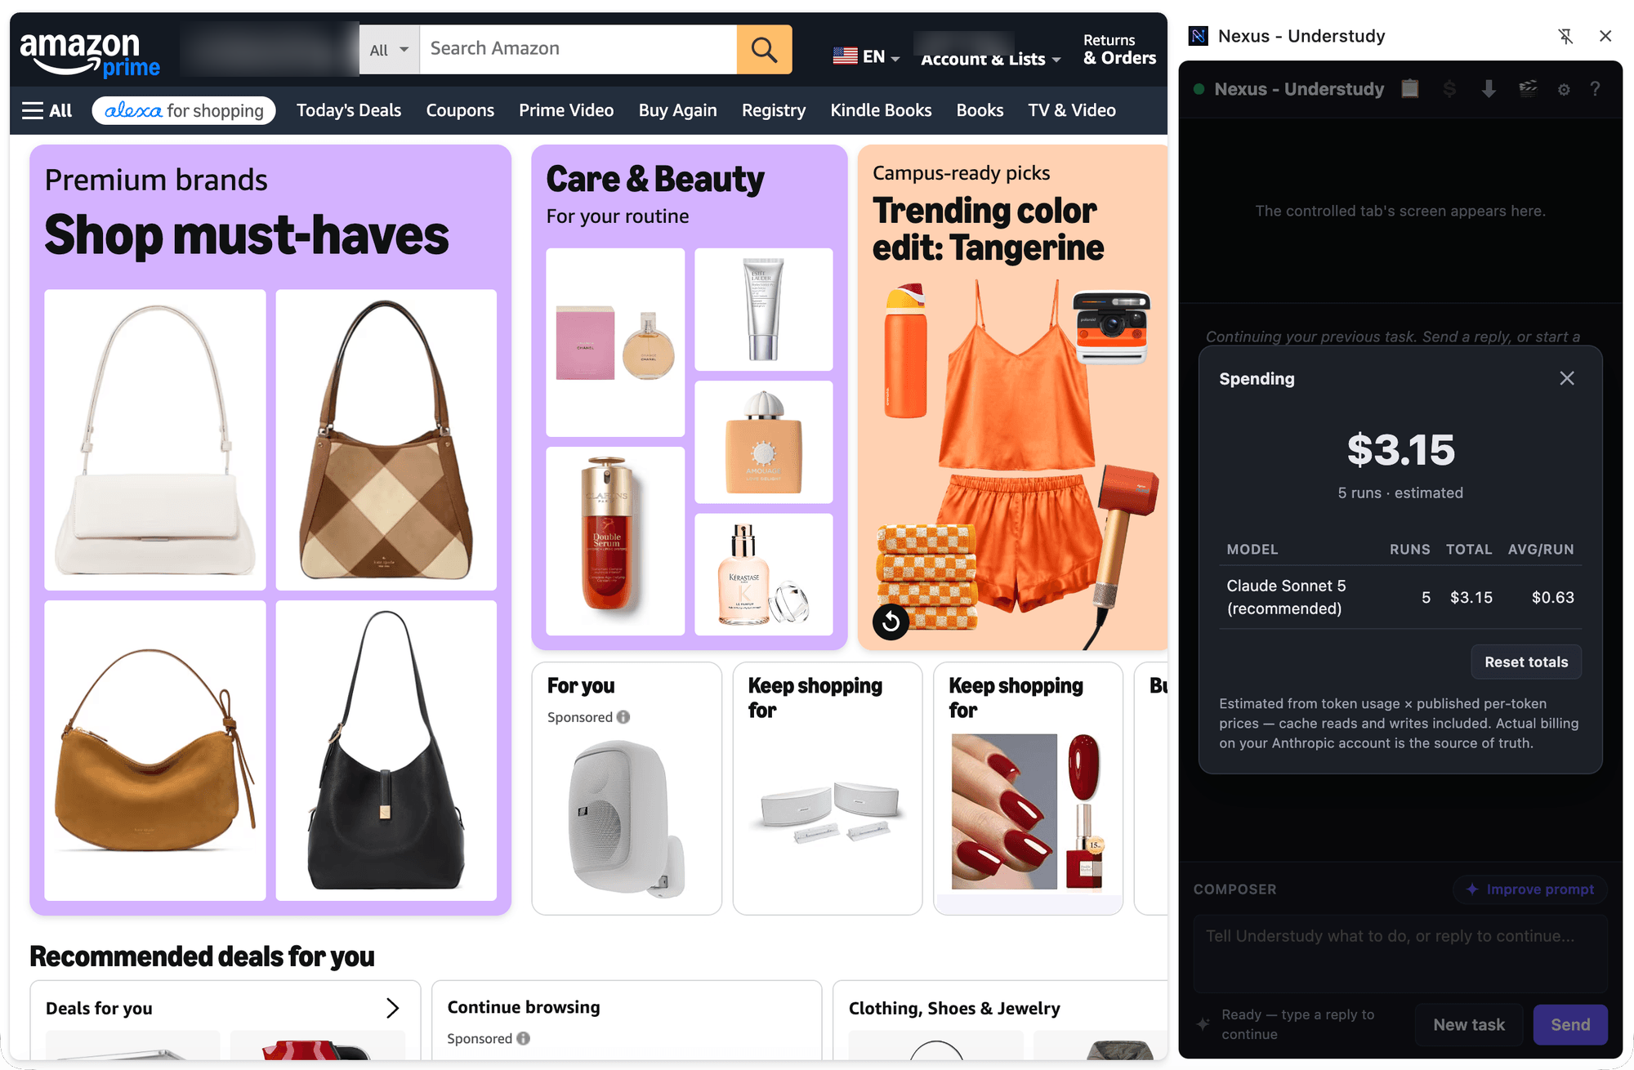
Task: Open the orange Amouage perfume bottle image
Action: coord(764,442)
